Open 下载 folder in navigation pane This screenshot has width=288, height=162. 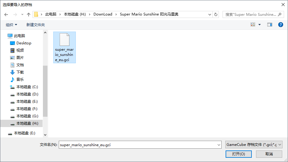pos(20,72)
